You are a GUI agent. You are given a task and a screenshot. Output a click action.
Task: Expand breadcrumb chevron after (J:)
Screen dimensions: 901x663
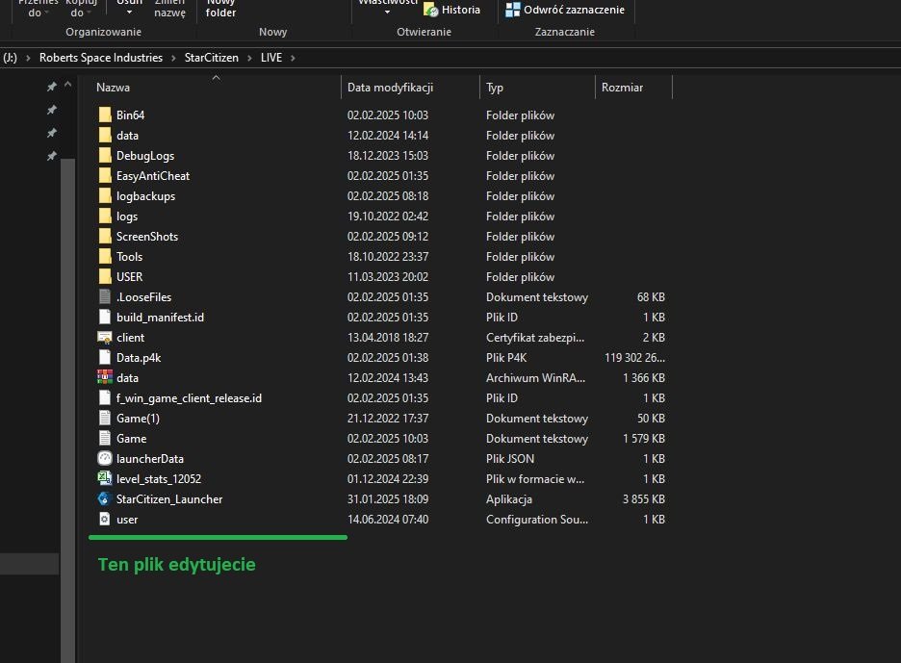pos(28,58)
